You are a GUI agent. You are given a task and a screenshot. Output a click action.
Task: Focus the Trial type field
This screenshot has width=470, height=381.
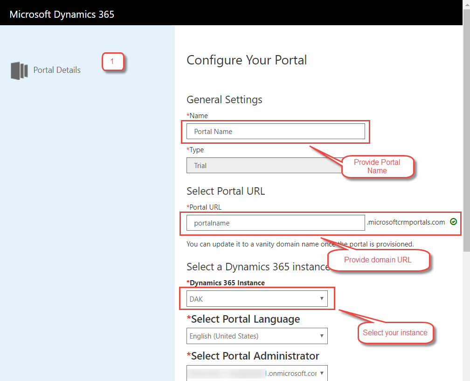pos(264,165)
